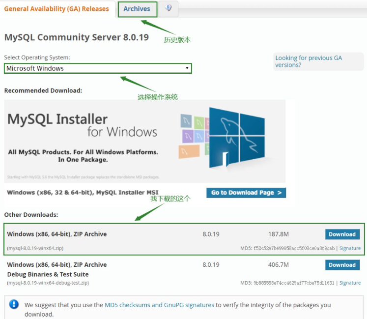Click the Other Downloads heading

click(31, 215)
